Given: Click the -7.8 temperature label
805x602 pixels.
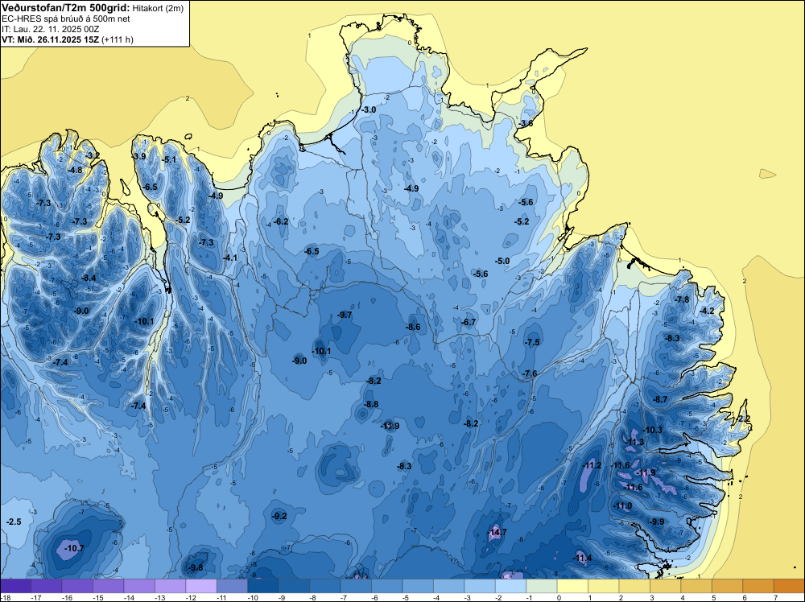Looking at the screenshot, I should [682, 299].
